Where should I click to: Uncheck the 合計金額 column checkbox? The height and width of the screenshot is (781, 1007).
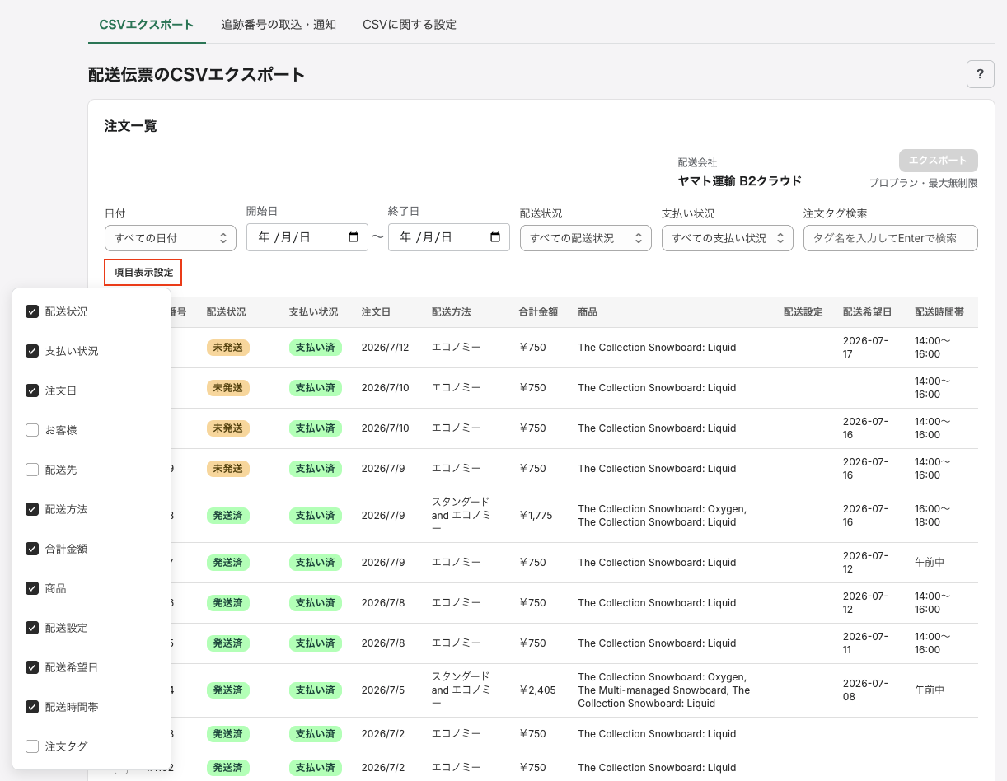(32, 549)
